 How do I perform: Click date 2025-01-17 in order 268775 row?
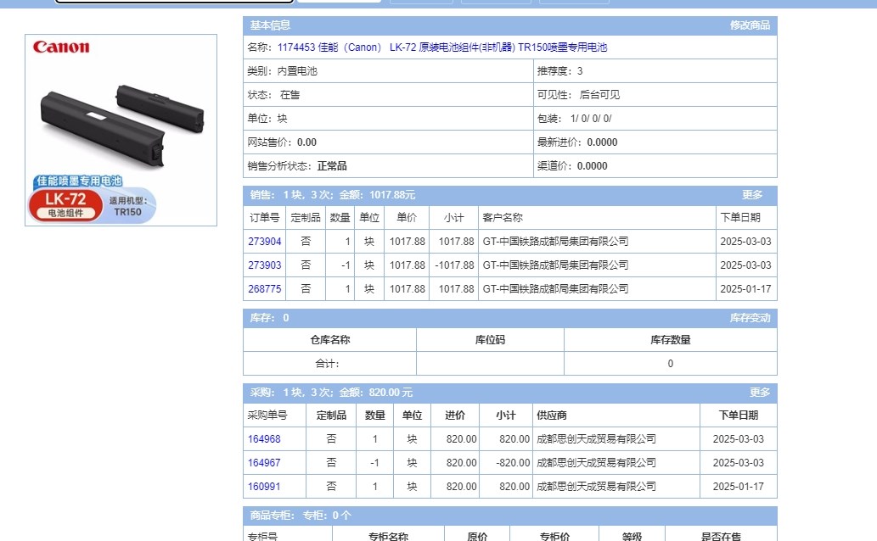pyautogui.click(x=745, y=289)
